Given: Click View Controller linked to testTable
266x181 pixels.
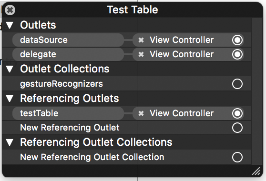Looking at the screenshot, I should coord(182,113).
